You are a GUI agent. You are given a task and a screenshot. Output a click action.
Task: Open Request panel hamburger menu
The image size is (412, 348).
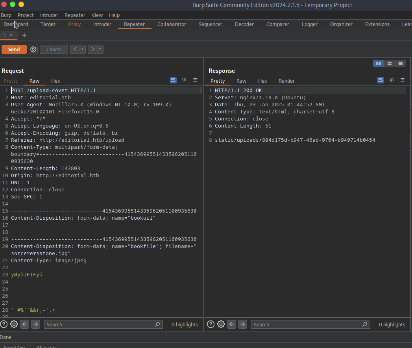point(195,80)
